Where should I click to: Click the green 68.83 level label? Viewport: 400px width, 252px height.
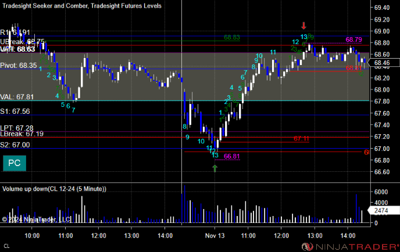tap(232, 38)
